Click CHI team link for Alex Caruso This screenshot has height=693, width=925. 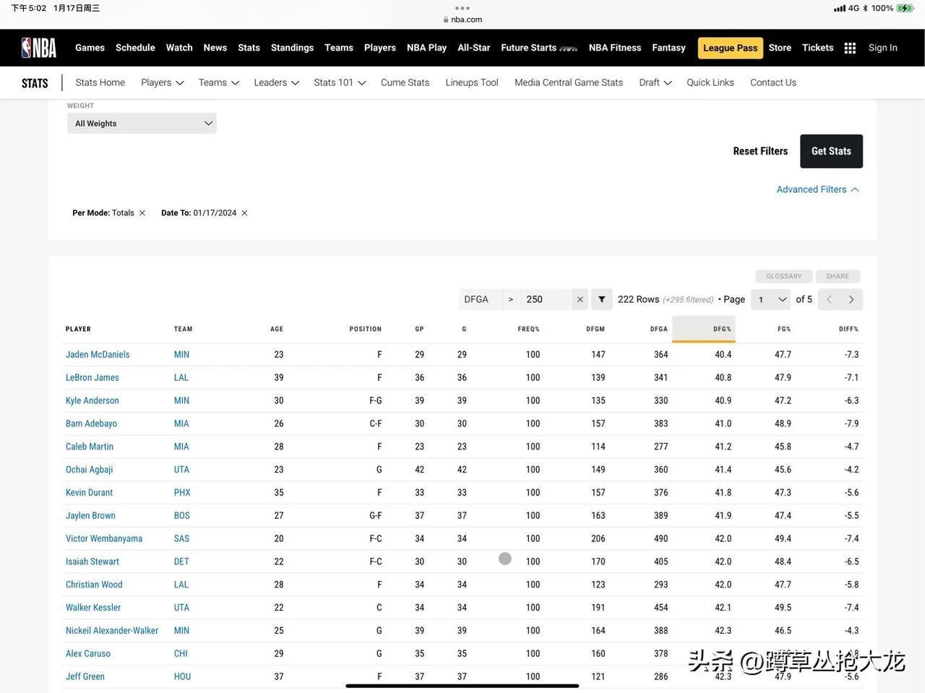[181, 654]
